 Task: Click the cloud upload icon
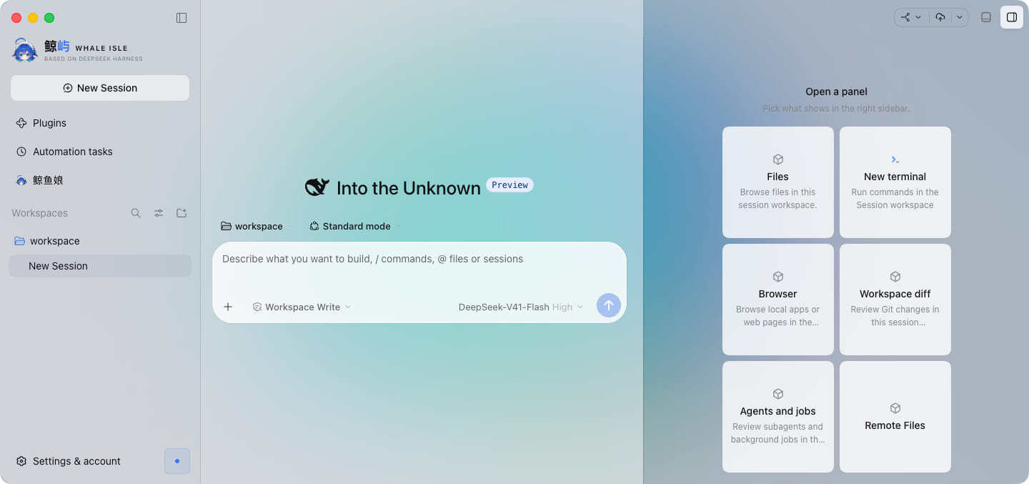pyautogui.click(x=940, y=17)
